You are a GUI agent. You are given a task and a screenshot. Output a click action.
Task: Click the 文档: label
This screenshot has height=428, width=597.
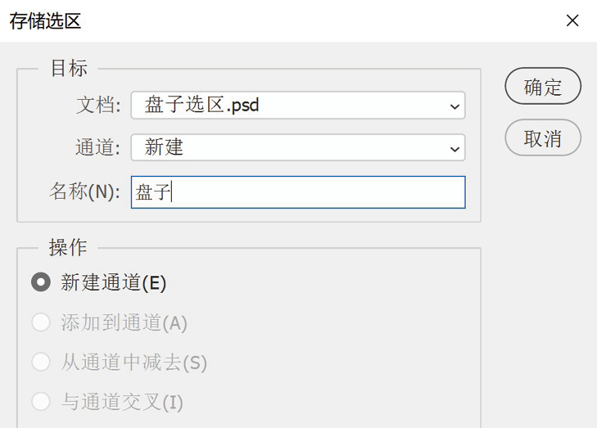pyautogui.click(x=98, y=105)
